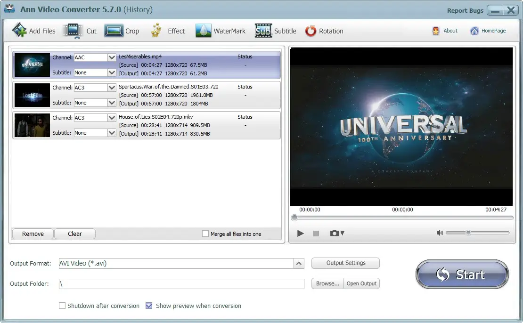523x323 pixels.
Task: Open the Cut tool filmstrip icon
Action: [x=73, y=31]
